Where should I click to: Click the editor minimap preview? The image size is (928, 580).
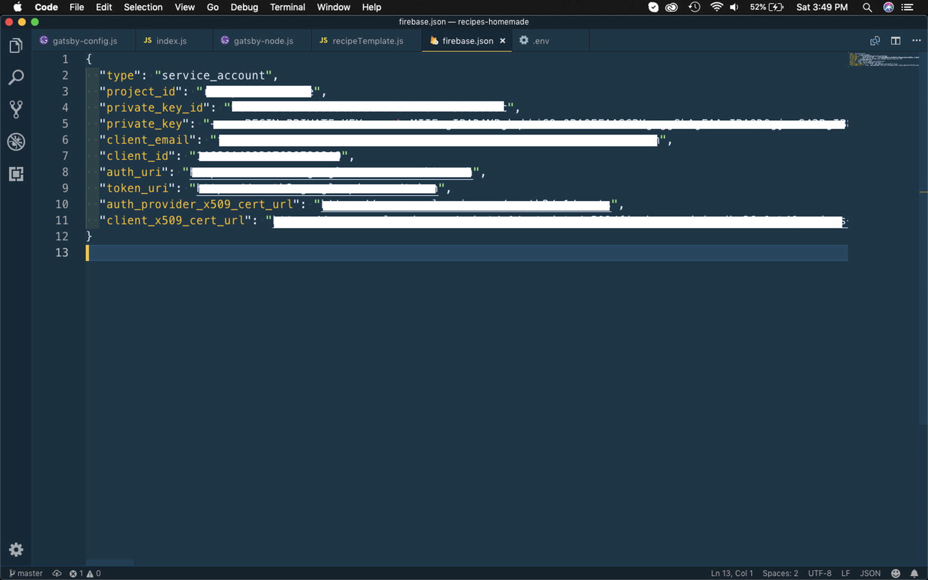click(884, 59)
